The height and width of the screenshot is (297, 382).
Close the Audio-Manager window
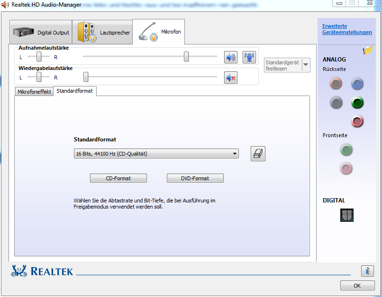(370, 3)
